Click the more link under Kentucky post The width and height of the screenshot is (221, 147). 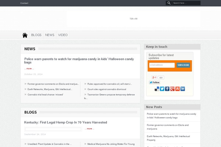point(90,129)
